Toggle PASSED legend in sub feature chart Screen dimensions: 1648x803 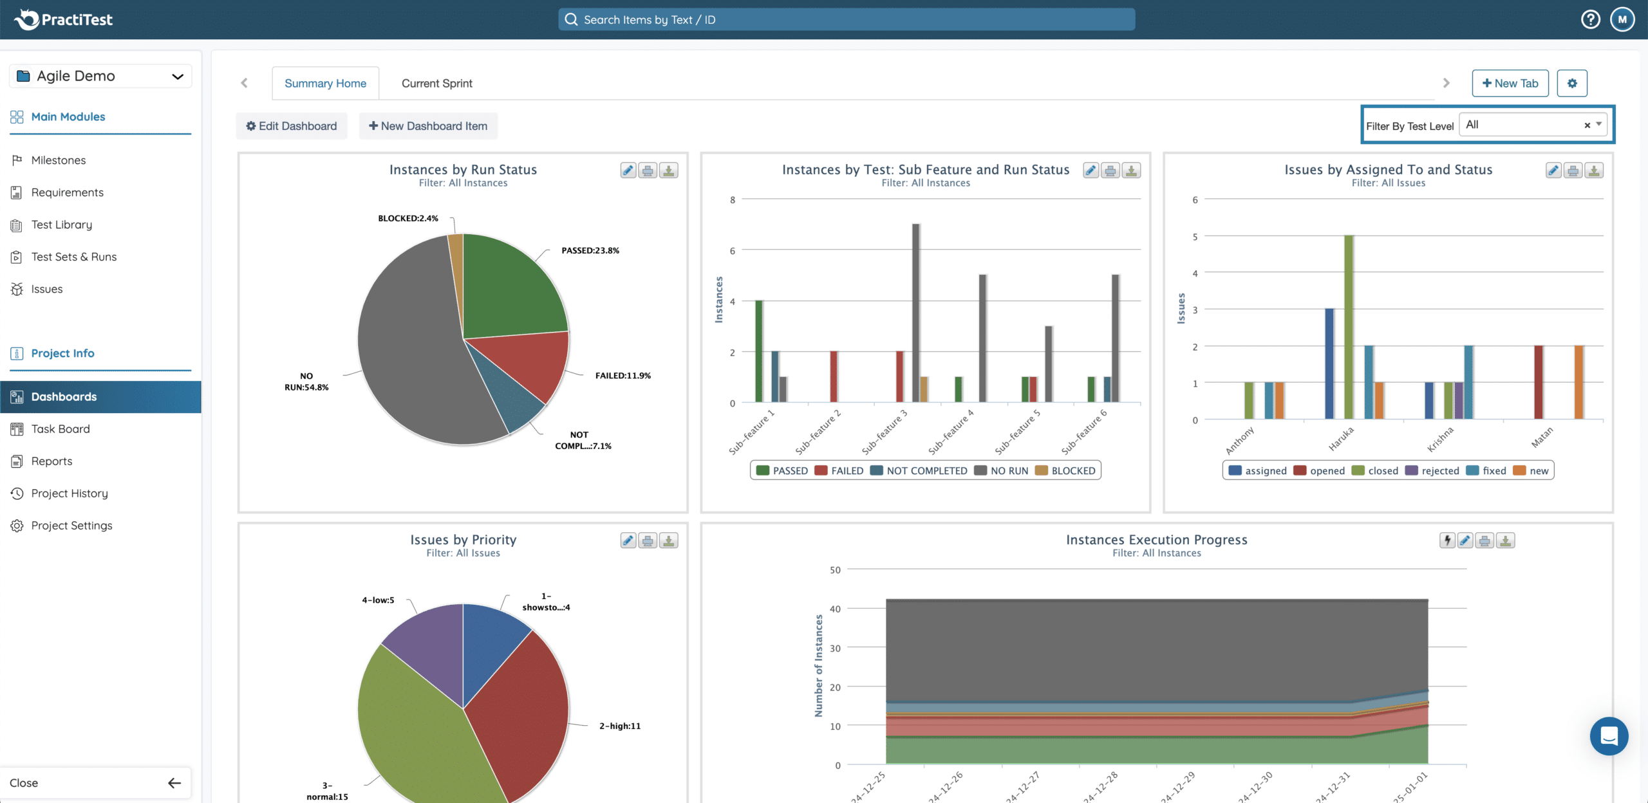[782, 470]
